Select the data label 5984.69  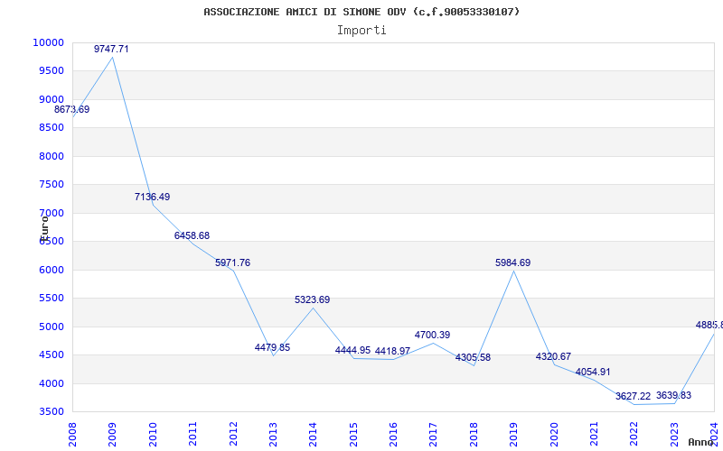pos(512,262)
